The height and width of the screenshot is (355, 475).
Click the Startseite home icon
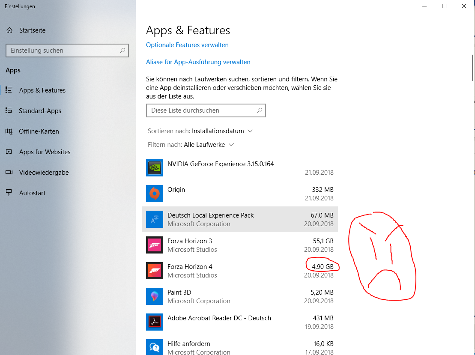[9, 30]
